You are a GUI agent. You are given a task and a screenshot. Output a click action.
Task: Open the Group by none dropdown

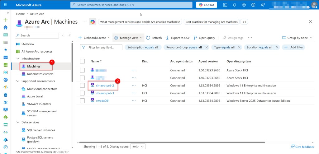(297, 38)
